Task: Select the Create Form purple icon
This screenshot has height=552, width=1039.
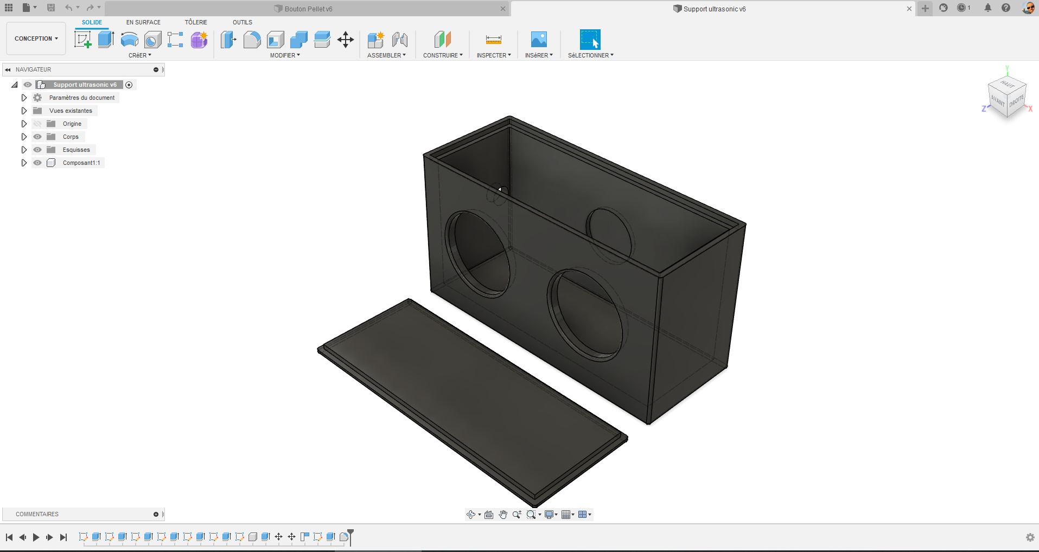Action: point(199,40)
